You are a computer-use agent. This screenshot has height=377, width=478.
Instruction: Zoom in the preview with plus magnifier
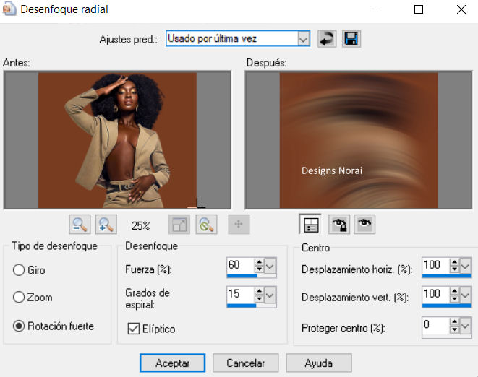pos(106,225)
